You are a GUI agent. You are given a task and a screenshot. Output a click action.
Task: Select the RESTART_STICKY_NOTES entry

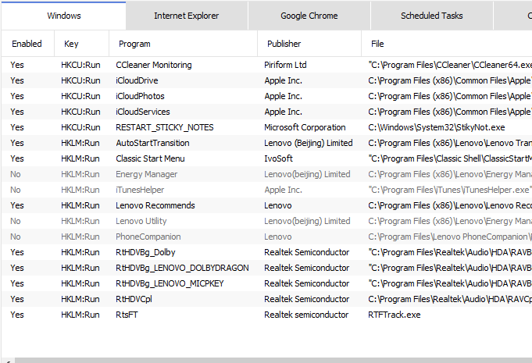point(164,127)
